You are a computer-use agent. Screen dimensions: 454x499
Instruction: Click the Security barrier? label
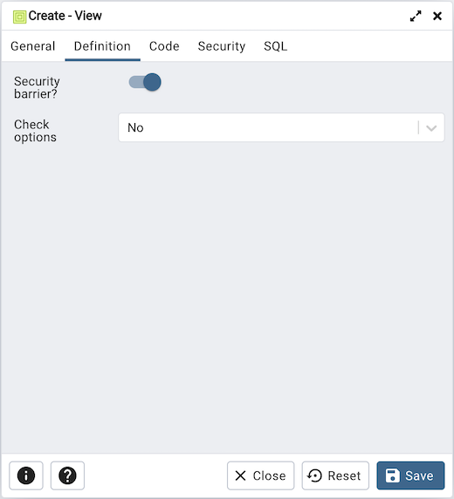[37, 87]
